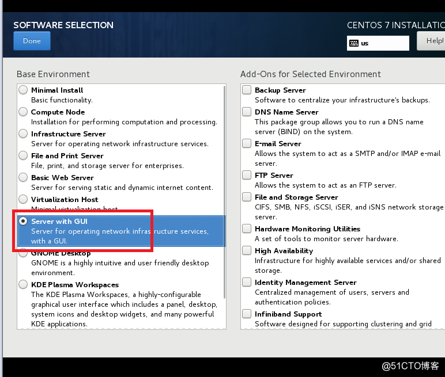Viewport: 445px width, 377px height.
Task: Enable the Backup Server add-on checkbox
Action: click(247, 90)
